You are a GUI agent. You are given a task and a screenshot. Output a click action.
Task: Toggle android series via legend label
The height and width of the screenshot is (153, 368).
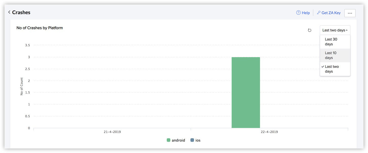click(178, 140)
